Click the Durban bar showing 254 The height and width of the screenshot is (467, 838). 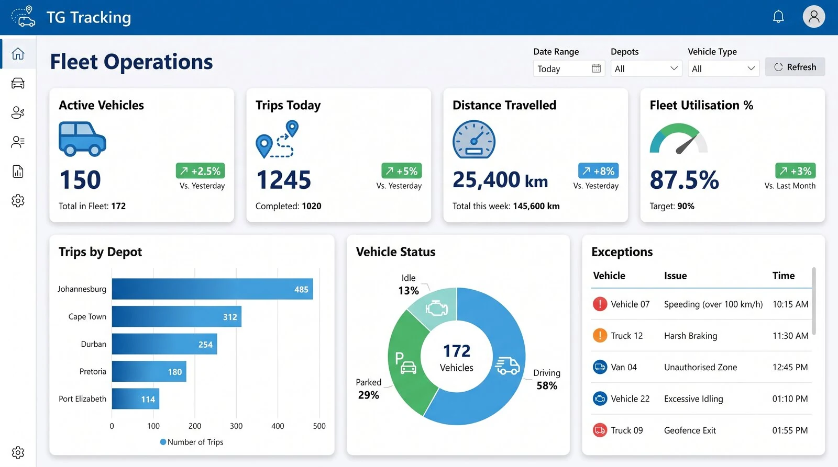(164, 344)
